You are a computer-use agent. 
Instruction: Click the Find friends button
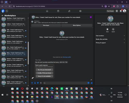pyautogui.click(x=110, y=11)
